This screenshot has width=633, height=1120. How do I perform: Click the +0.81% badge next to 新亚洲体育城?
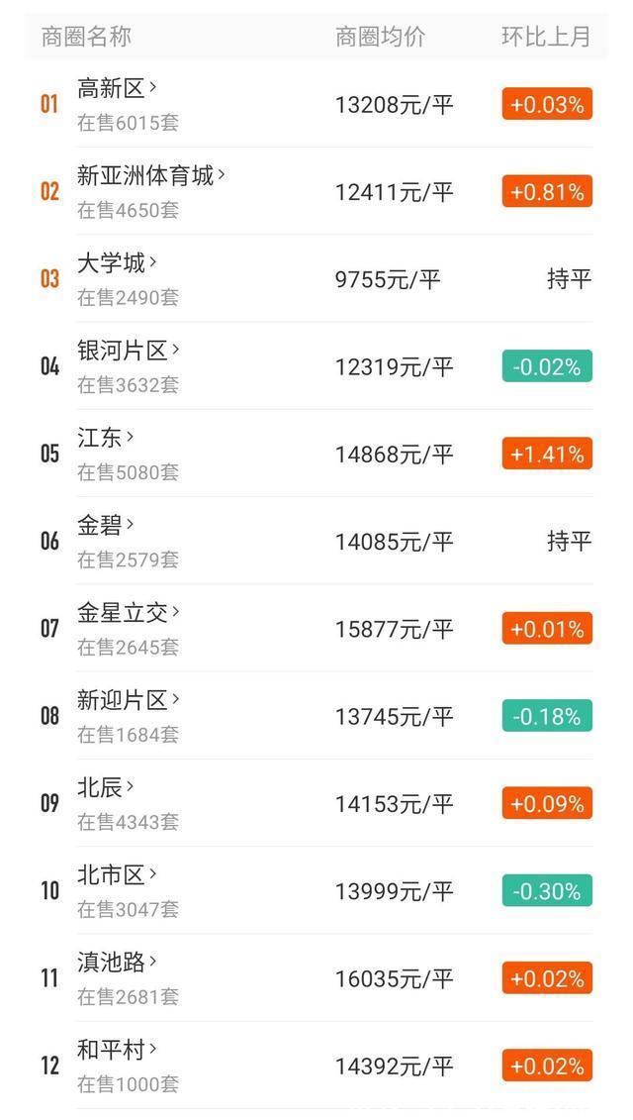coord(546,191)
